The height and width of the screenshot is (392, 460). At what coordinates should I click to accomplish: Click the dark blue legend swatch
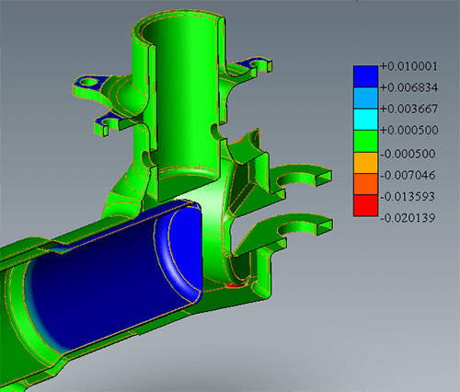click(x=365, y=76)
